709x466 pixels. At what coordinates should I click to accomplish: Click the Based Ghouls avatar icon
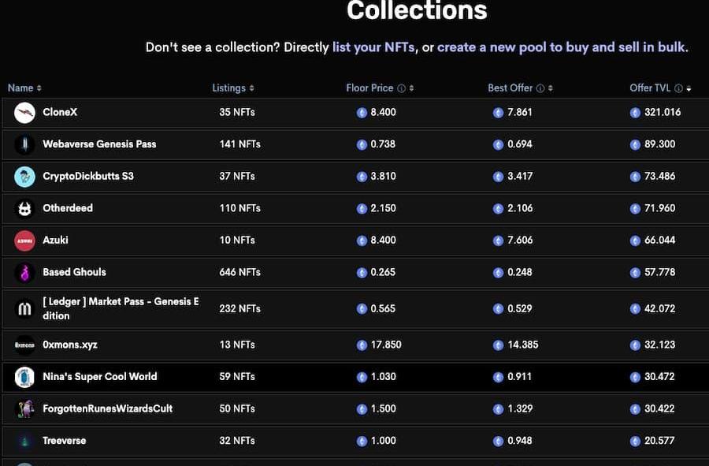24,272
